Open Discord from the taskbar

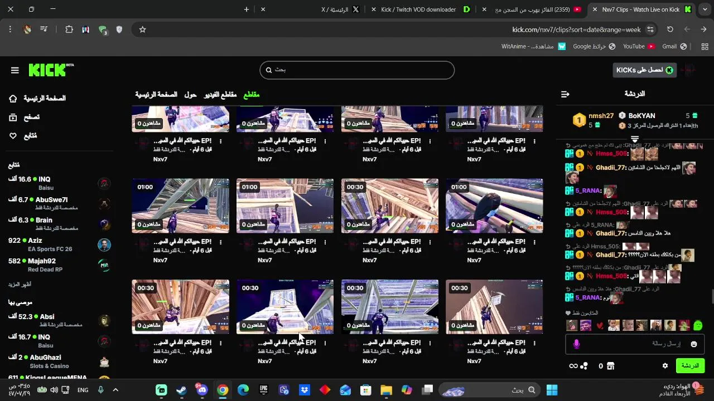point(202,390)
